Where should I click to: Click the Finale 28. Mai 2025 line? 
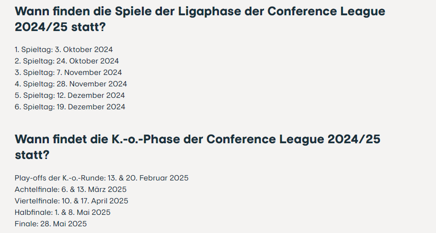pos(51,224)
